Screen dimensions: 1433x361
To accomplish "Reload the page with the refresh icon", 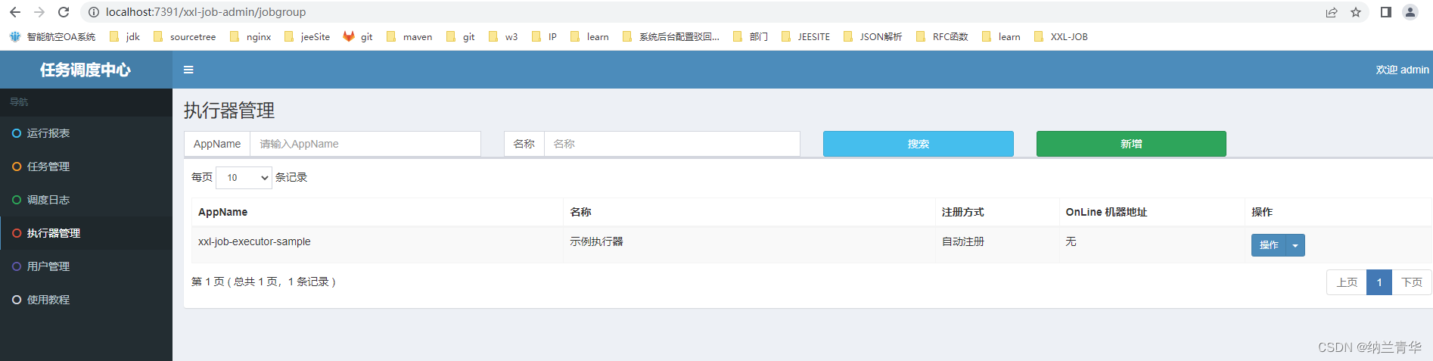I will (x=64, y=12).
